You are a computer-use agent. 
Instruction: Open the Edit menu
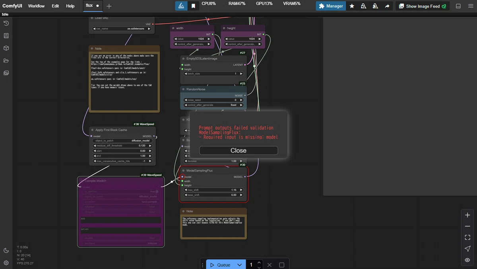click(x=55, y=6)
